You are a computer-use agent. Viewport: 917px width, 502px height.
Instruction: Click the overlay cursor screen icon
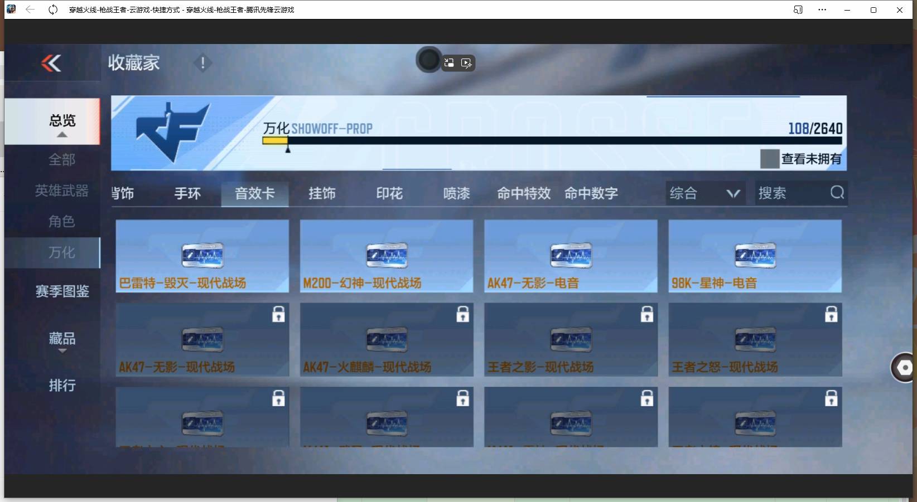467,63
